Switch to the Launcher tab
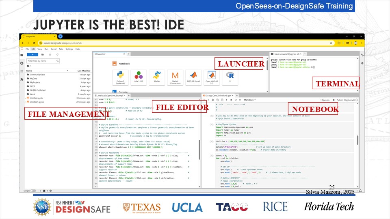 click(102, 54)
